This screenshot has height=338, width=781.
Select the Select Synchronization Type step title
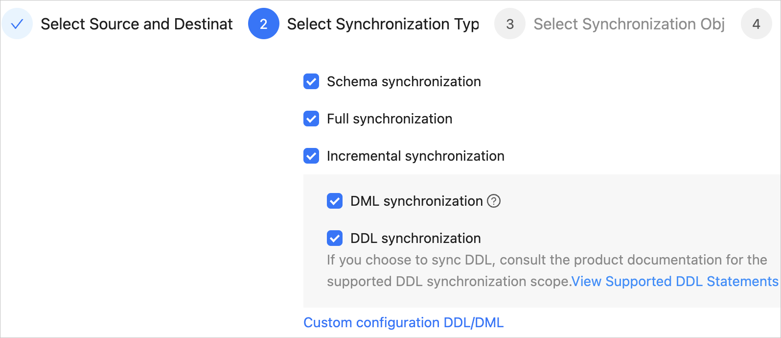tap(383, 24)
